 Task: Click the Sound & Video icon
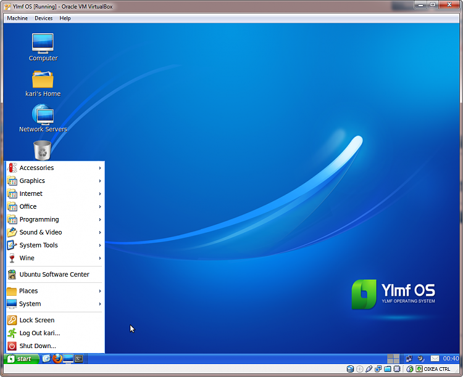tap(12, 232)
